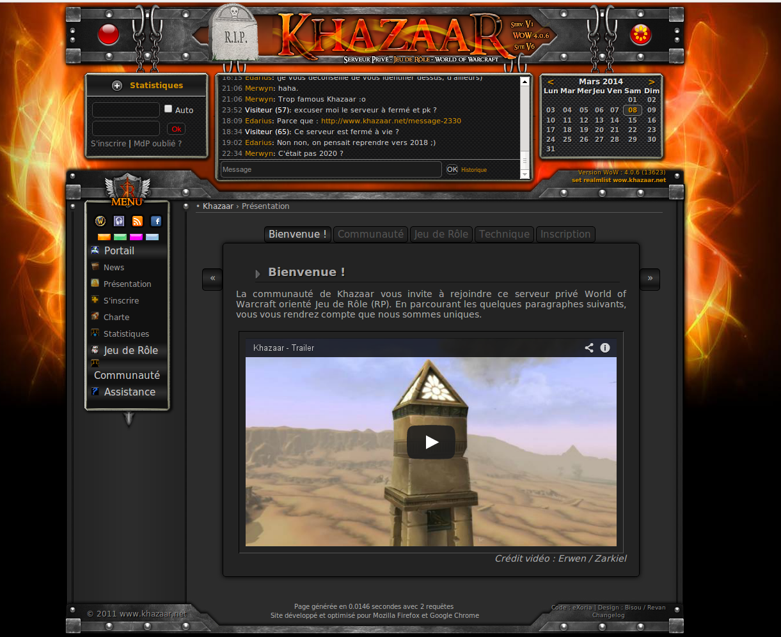Open Charte in the sidebar menu
This screenshot has width=781, height=637.
[116, 318]
